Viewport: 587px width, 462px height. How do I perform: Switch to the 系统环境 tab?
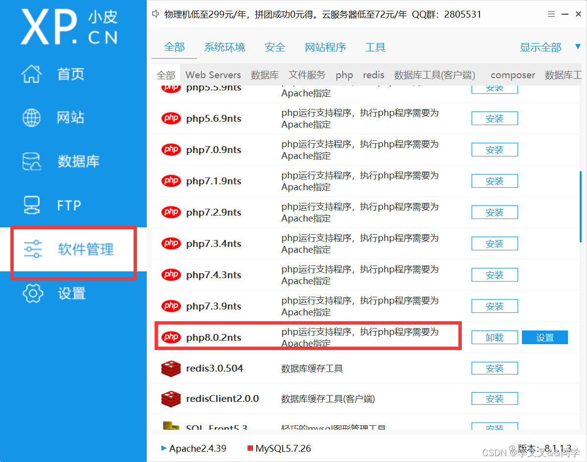pos(225,47)
